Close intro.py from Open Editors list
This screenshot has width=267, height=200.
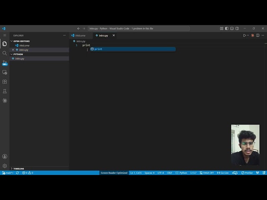13,50
